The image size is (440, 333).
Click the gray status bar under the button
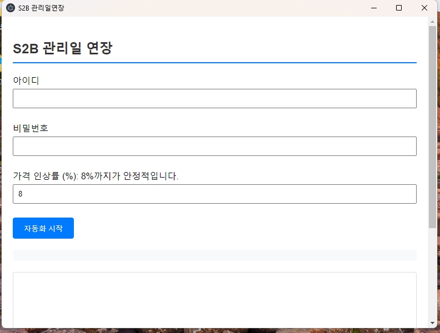click(x=214, y=255)
